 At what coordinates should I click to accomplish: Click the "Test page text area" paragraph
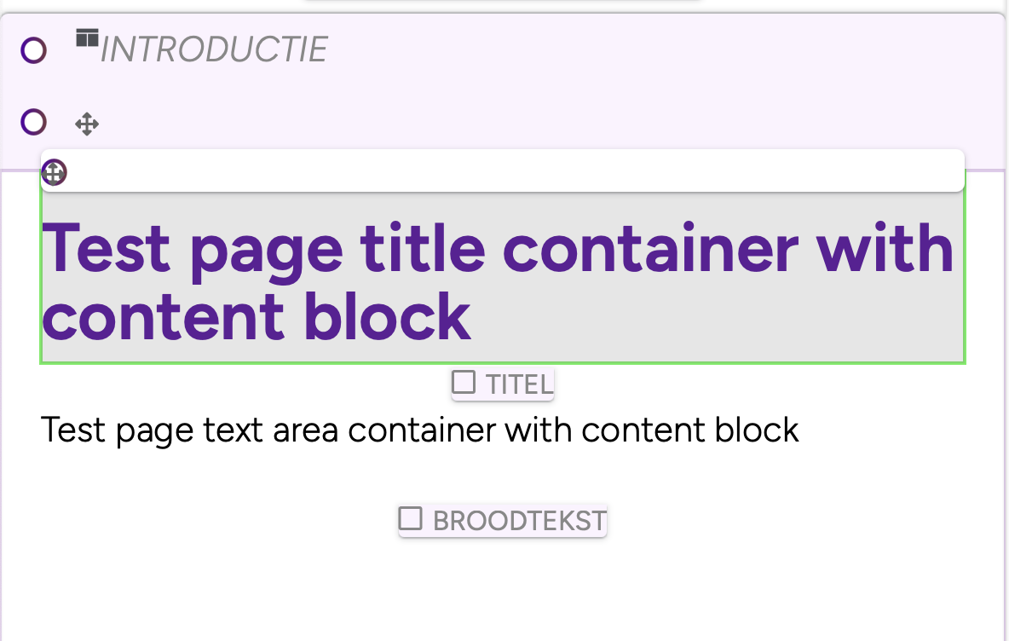click(x=419, y=430)
